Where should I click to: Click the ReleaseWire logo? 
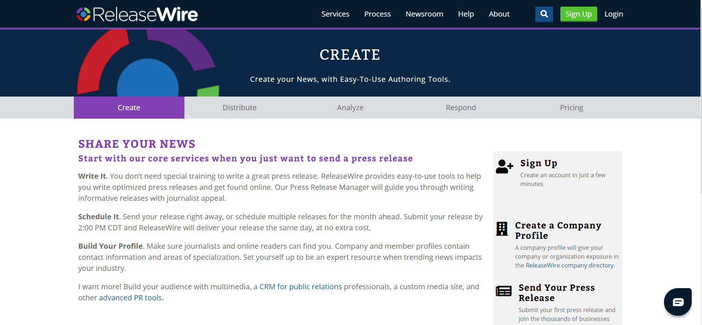pos(137,14)
